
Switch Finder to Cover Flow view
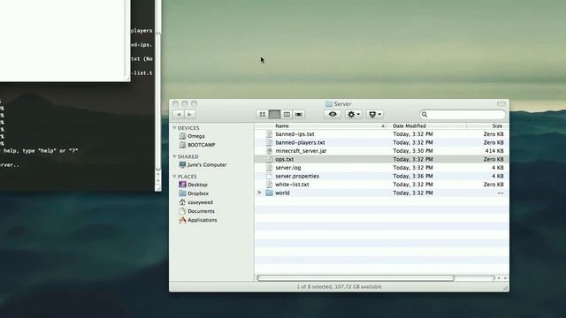(x=299, y=114)
